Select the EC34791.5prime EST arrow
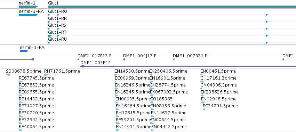The height and width of the screenshot is (132, 296). (x=204, y=109)
